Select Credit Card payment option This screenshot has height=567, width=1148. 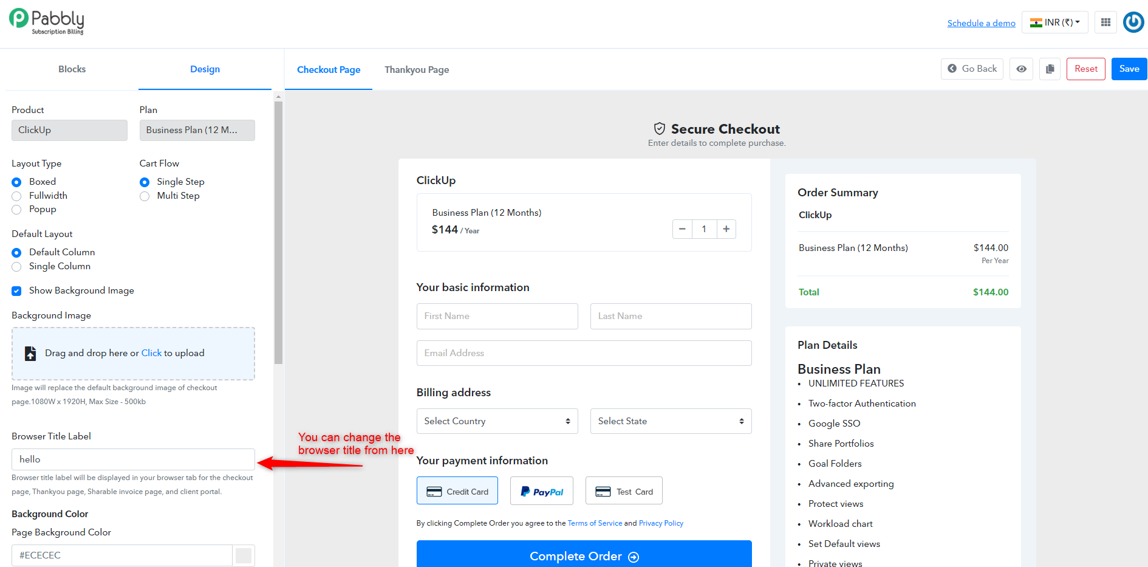(457, 491)
